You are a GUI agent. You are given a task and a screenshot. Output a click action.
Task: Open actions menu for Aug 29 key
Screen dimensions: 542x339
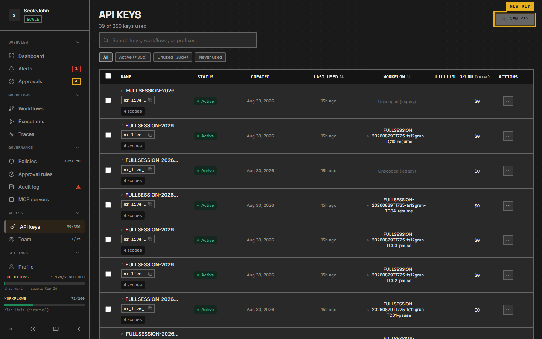click(508, 101)
